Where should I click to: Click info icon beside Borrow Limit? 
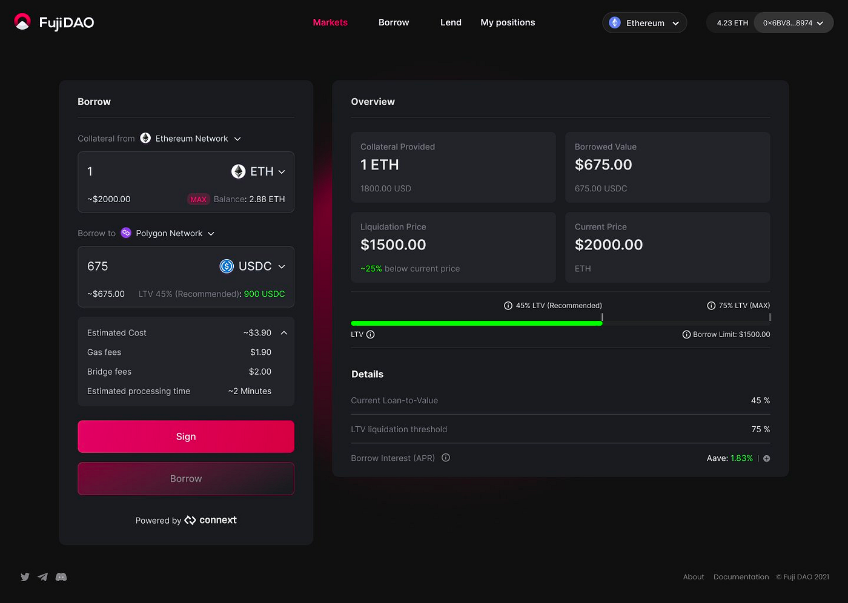686,334
